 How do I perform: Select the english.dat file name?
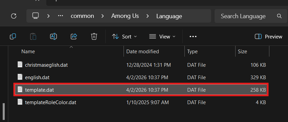(x=37, y=78)
